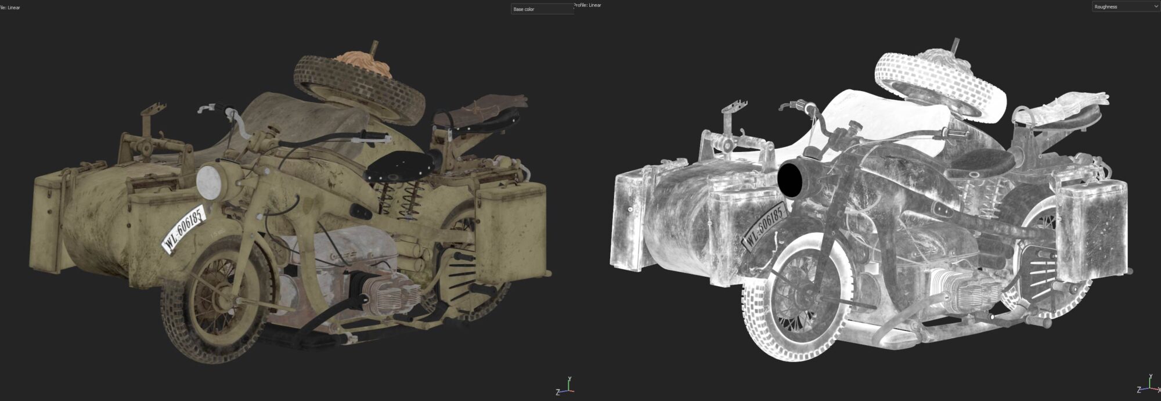Open the Base color channel dropdown

click(542, 9)
